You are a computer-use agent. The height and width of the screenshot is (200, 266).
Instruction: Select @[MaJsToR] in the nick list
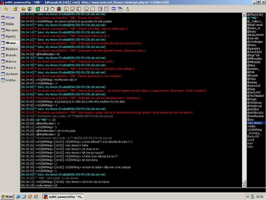[255, 15]
